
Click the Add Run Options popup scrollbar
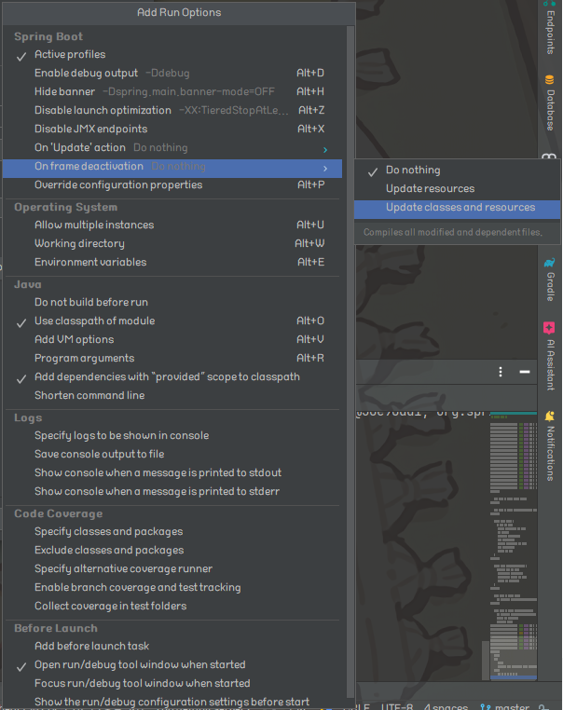pos(350,362)
